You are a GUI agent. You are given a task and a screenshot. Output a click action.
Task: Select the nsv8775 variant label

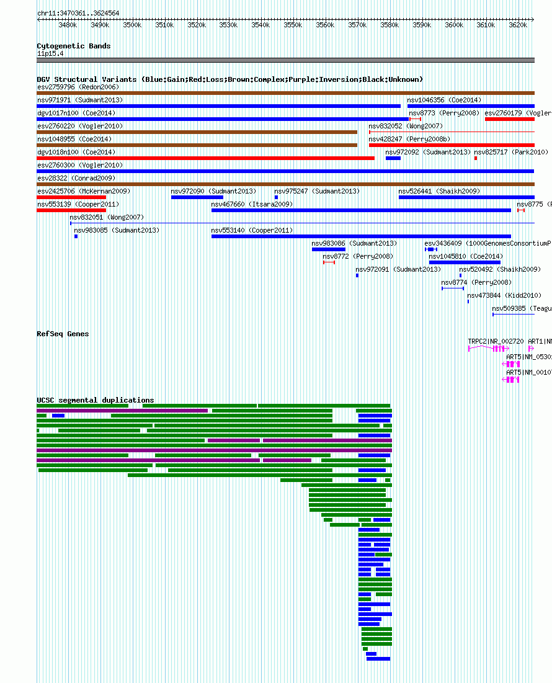point(534,205)
